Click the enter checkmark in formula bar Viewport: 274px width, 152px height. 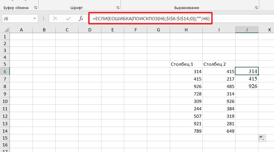pyautogui.click(x=68, y=19)
